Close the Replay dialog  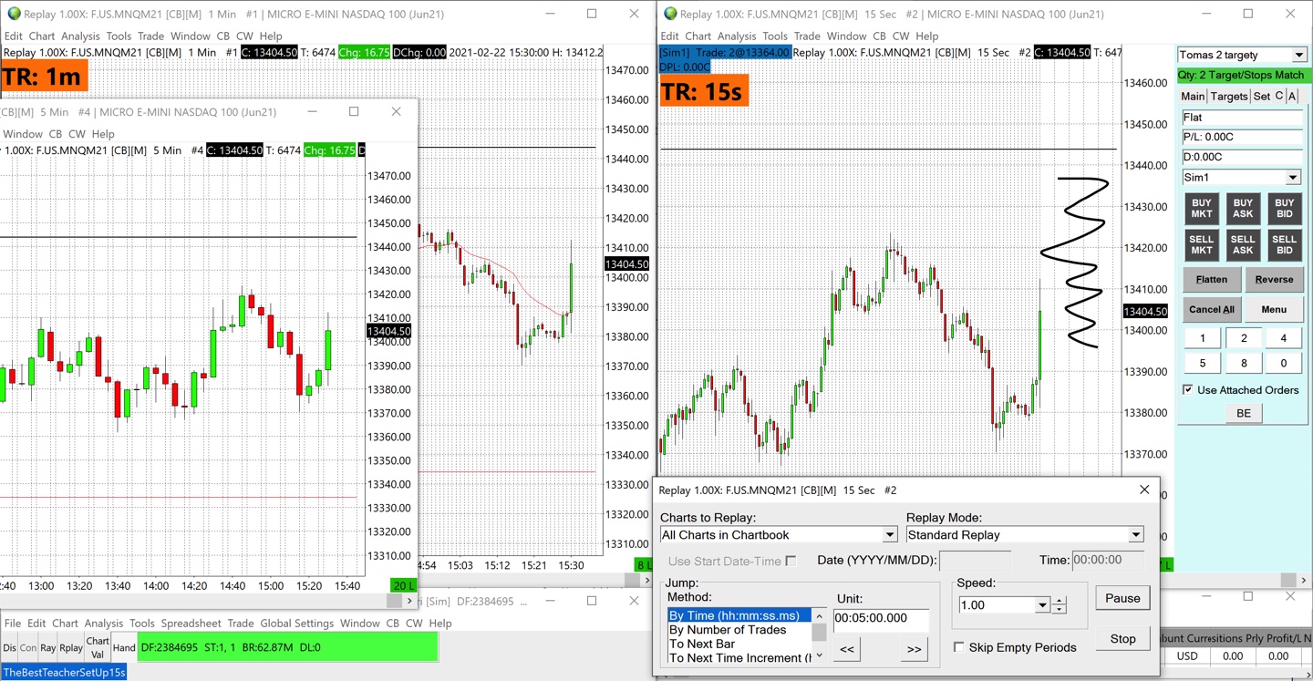click(x=1144, y=490)
